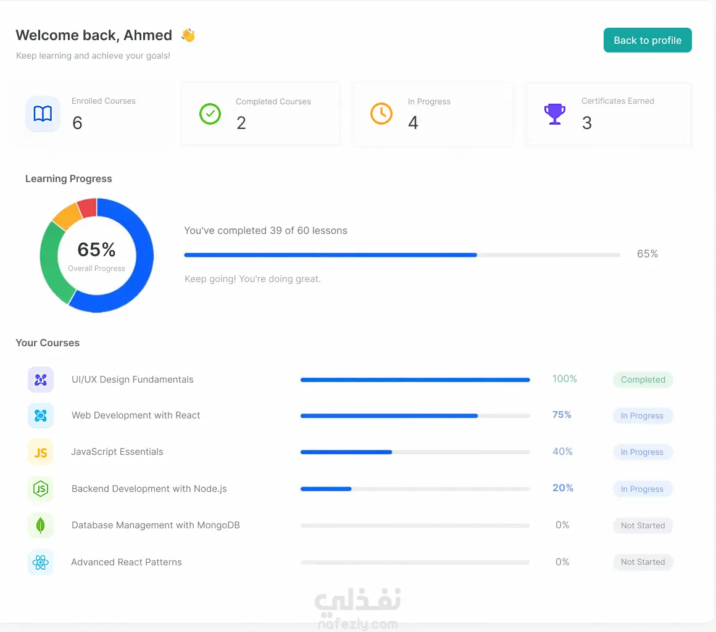This screenshot has width=716, height=632.
Task: Click the Completed status badge
Action: point(643,380)
